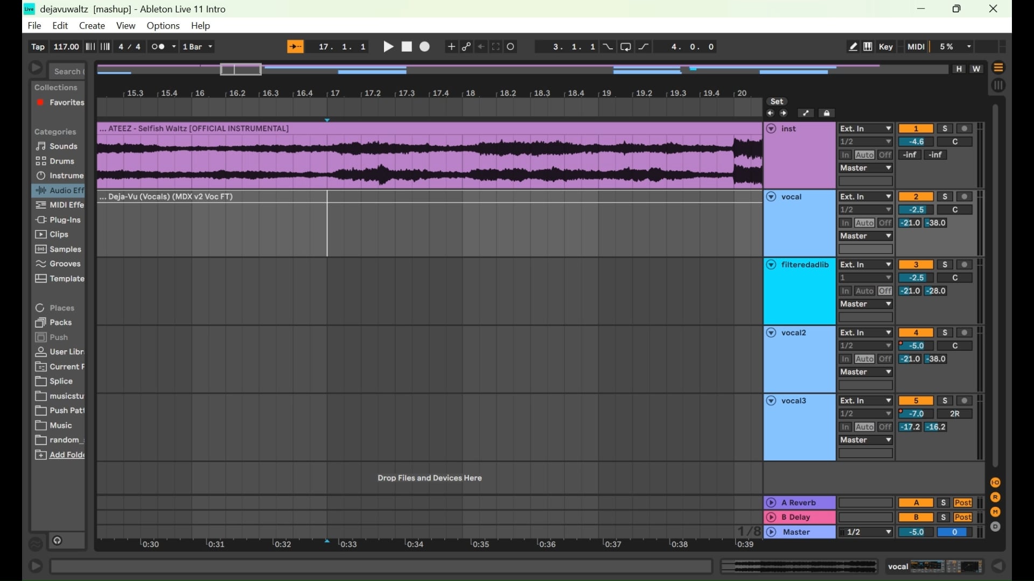Viewport: 1034px width, 581px height.
Task: Click the Lock Envelopes padlock icon
Action: click(827, 113)
